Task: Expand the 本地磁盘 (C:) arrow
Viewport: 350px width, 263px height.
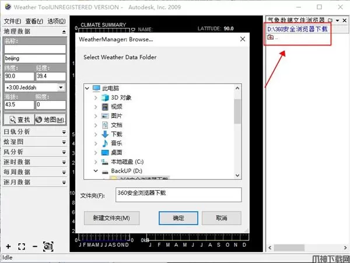Action: (x=96, y=162)
